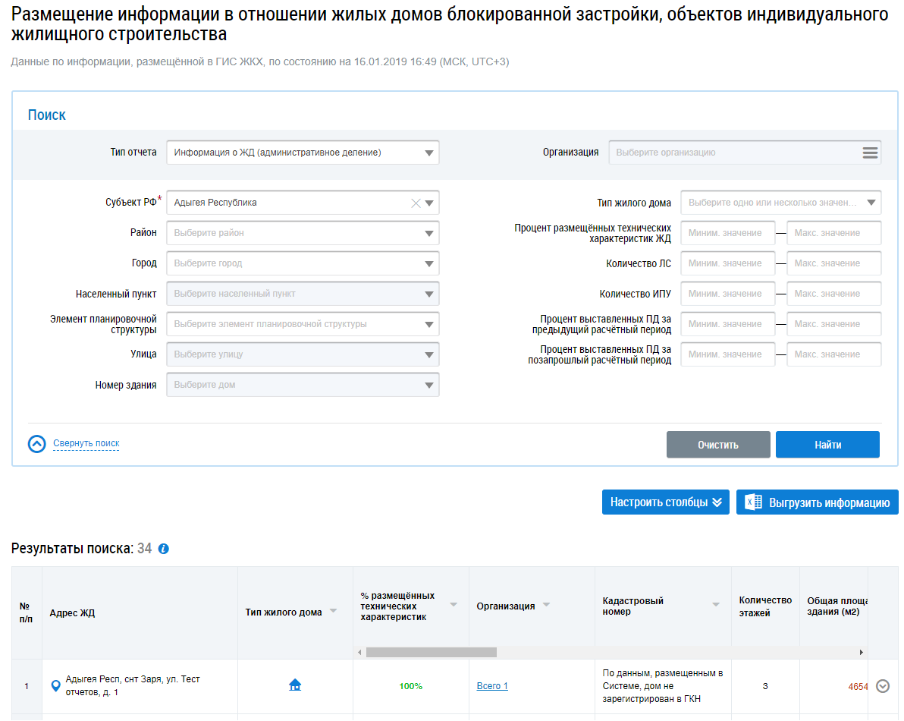Click the collapse search circle arrow icon
Screen dimensions: 904x721
pyautogui.click(x=37, y=444)
